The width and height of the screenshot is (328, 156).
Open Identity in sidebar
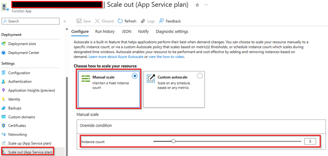click(14, 99)
